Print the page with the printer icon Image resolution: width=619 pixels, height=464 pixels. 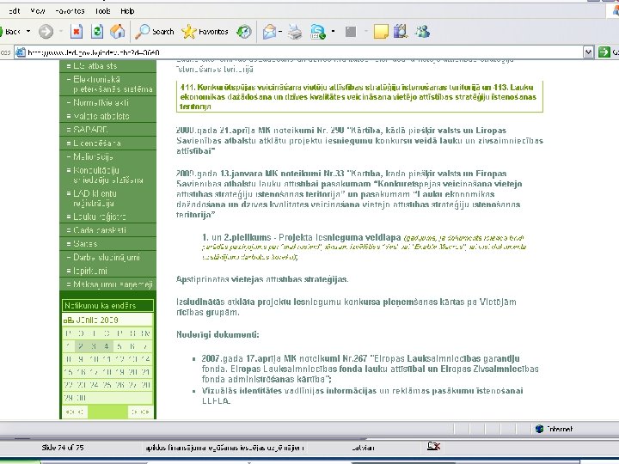294,32
